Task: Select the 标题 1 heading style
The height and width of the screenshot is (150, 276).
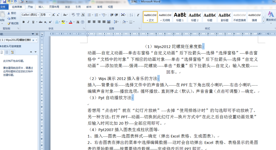Action: (x=180, y=17)
